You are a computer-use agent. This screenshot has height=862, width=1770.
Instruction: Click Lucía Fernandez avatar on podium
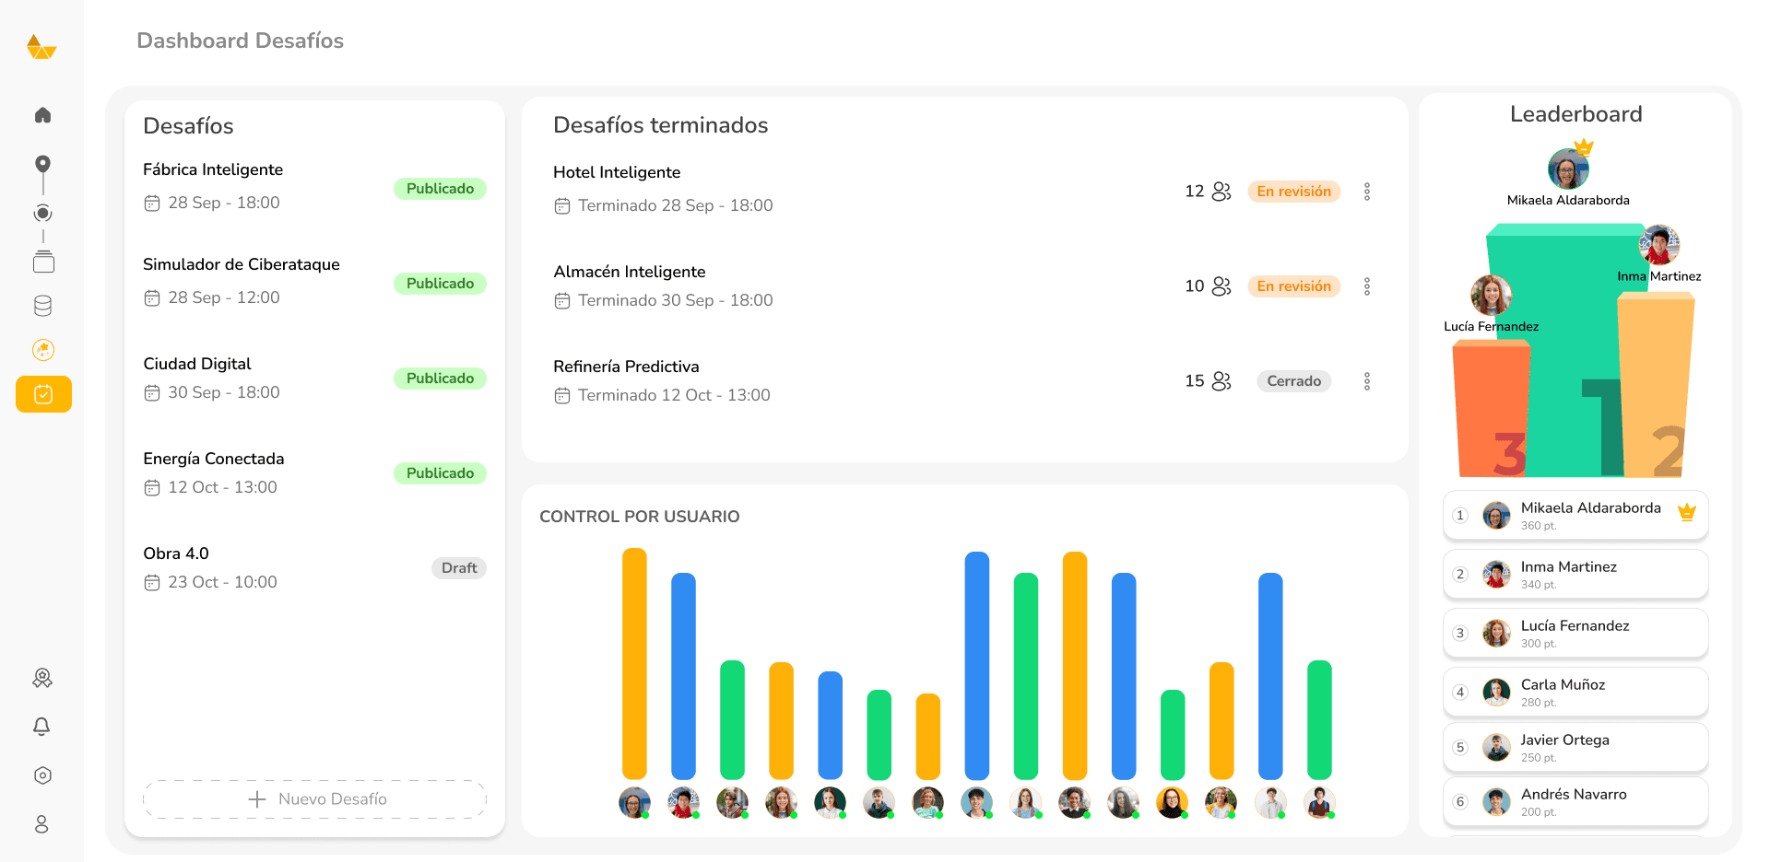click(1491, 295)
